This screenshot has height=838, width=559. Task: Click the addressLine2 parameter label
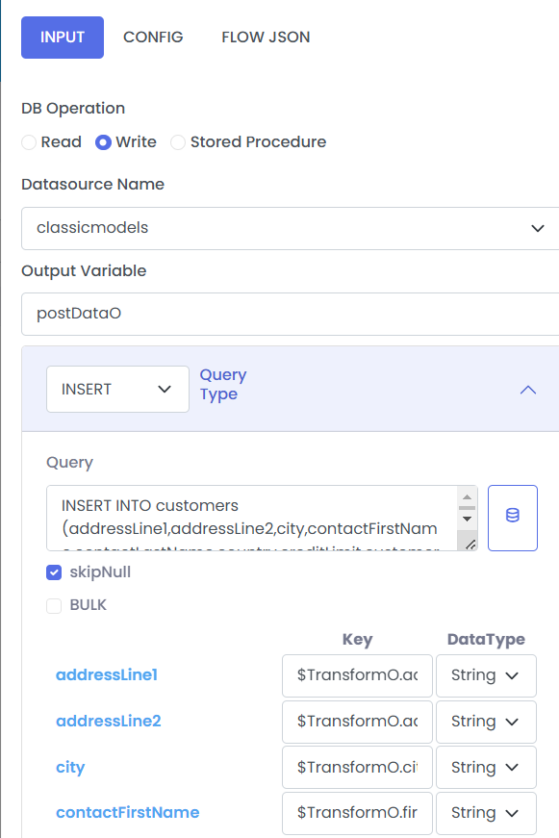109,721
